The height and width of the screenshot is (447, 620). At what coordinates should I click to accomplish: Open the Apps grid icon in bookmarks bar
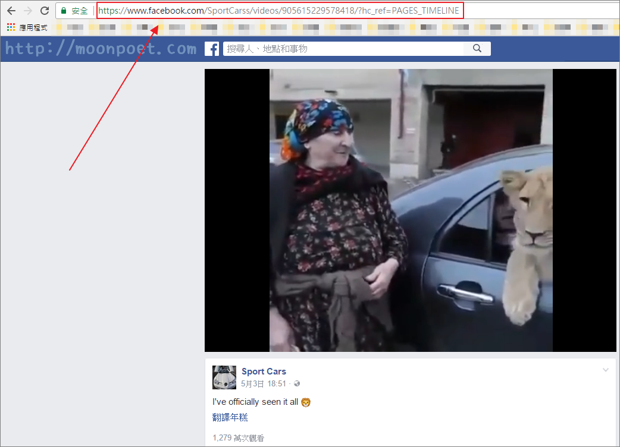pyautogui.click(x=11, y=27)
